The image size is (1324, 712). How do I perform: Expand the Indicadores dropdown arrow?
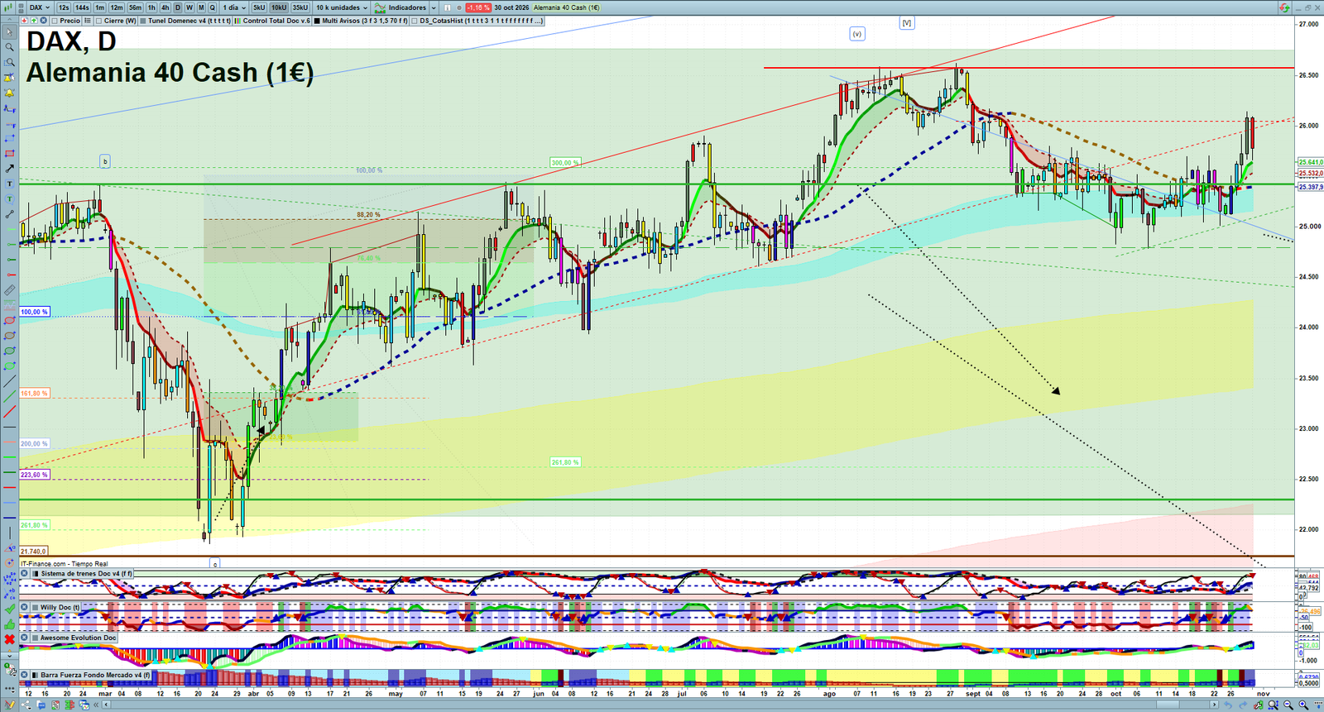point(434,7)
